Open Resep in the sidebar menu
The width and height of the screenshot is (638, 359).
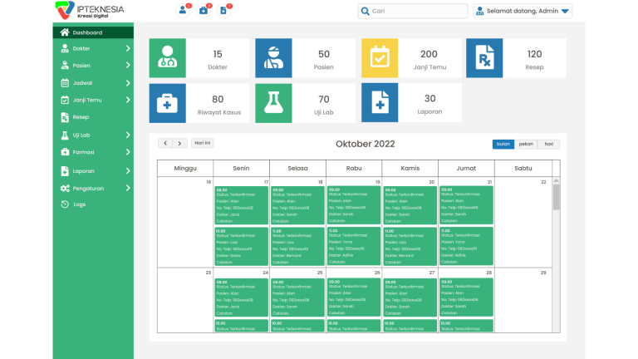point(81,117)
